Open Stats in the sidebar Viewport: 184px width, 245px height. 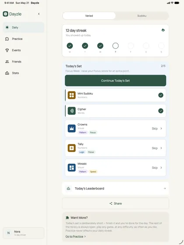24,73
